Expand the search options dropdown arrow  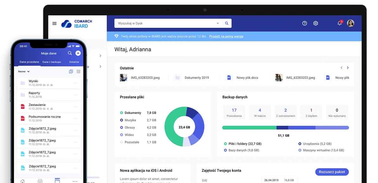pyautogui.click(x=218, y=23)
